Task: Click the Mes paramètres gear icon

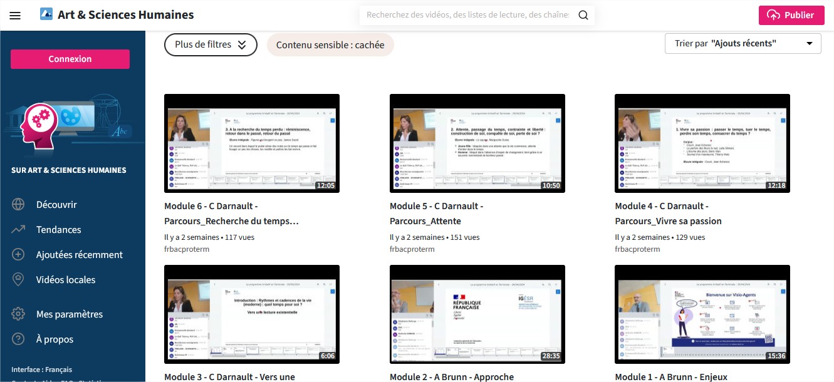Action: tap(18, 314)
